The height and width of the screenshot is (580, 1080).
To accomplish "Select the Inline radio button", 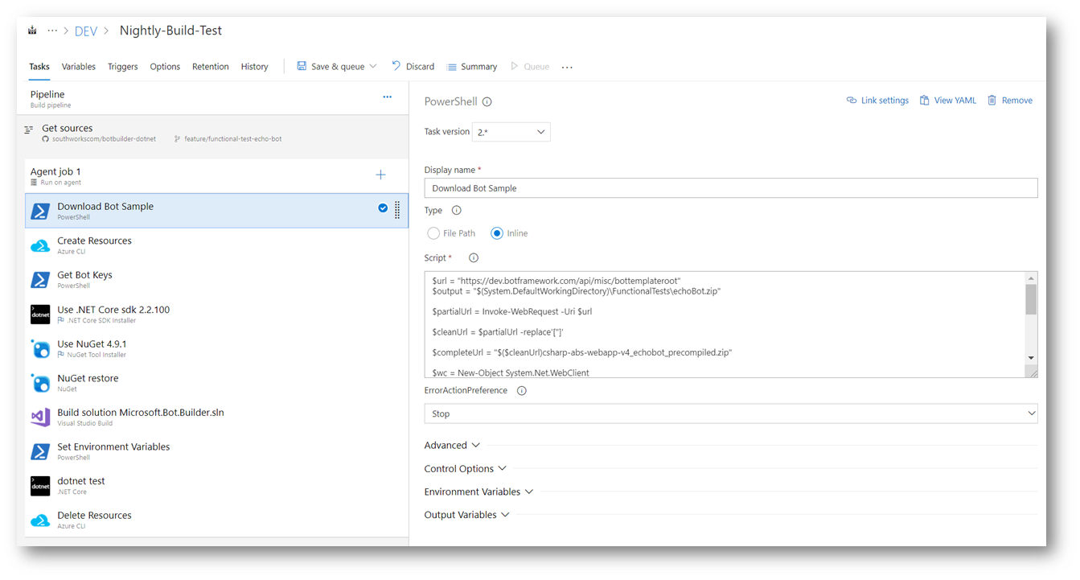I will pyautogui.click(x=497, y=233).
